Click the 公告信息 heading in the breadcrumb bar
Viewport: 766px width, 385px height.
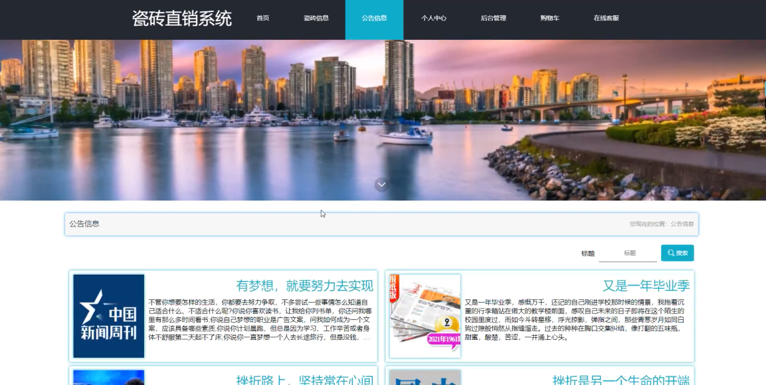click(84, 224)
